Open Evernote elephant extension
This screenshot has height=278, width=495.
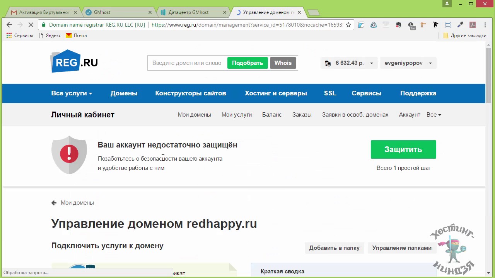[x=398, y=25]
